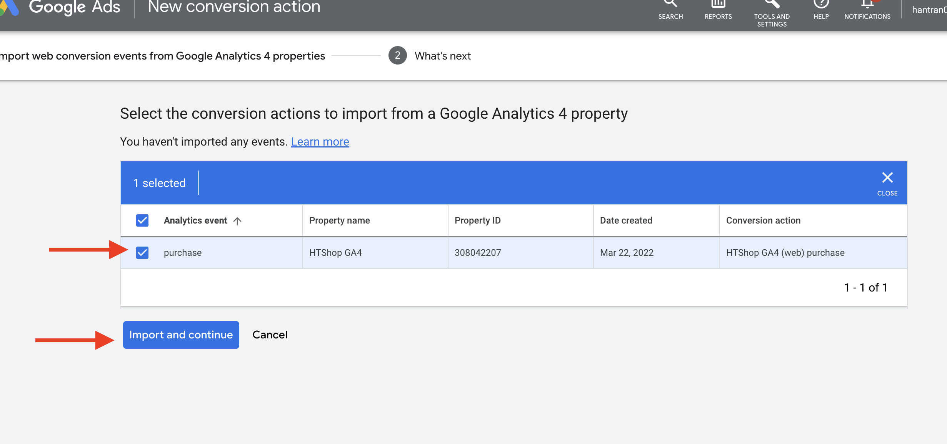Image resolution: width=947 pixels, height=444 pixels.
Task: Sort by Property name column header
Action: (x=339, y=220)
